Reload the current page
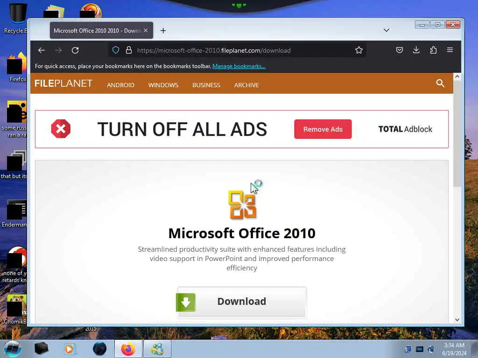Viewport: 478px width, 358px height. point(75,50)
